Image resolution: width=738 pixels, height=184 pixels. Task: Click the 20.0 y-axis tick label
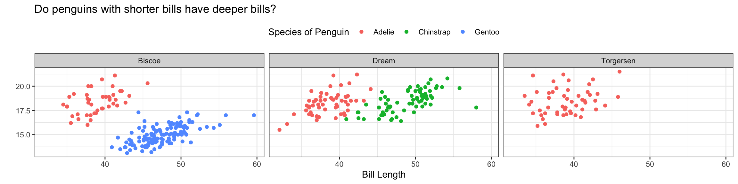point(23,87)
